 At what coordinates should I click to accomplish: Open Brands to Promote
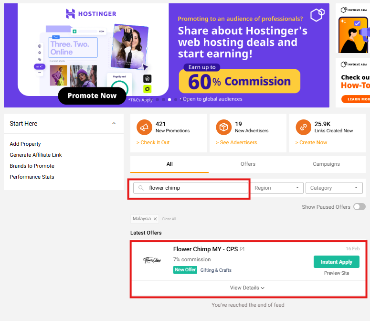(32, 166)
